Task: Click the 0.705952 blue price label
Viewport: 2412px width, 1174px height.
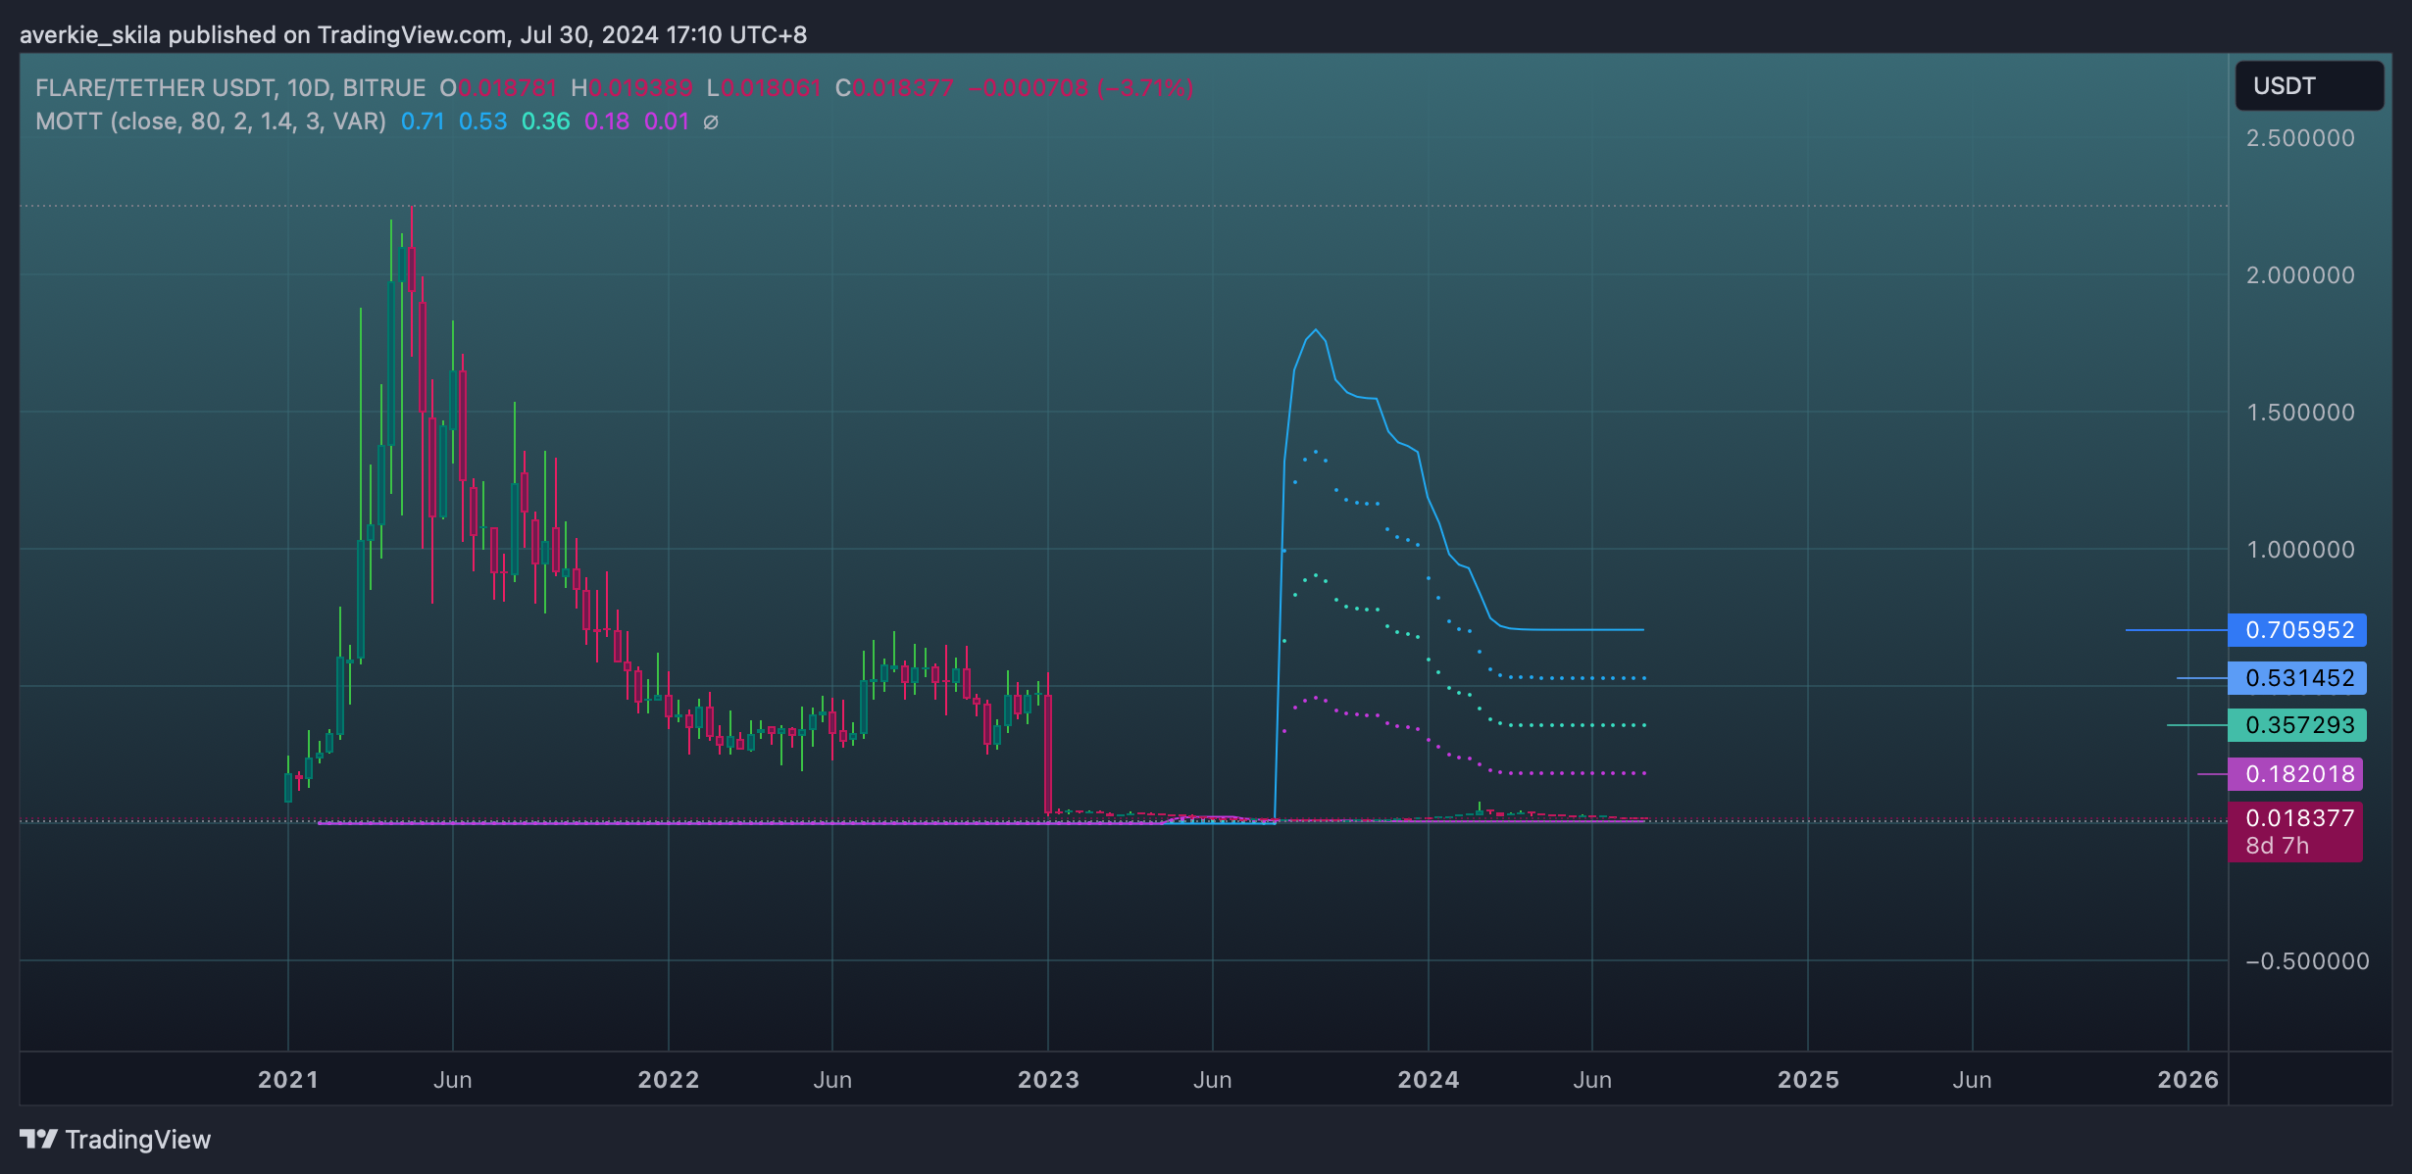Action: (2297, 630)
